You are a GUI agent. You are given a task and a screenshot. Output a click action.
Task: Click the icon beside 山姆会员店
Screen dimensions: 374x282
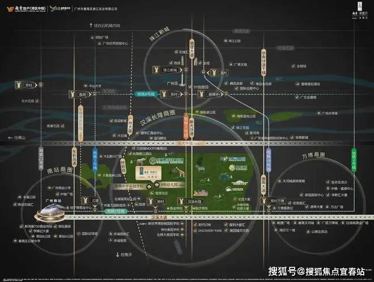click(308, 232)
